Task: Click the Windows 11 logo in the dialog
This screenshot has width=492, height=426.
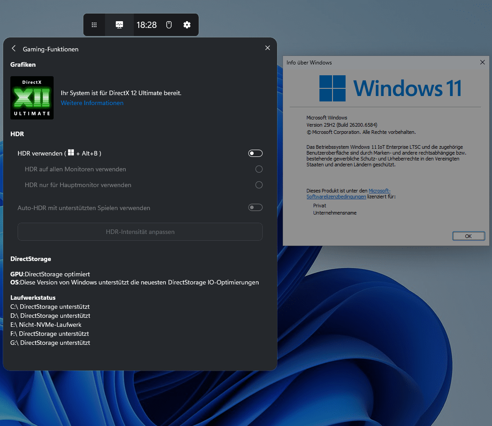Action: click(x=390, y=88)
